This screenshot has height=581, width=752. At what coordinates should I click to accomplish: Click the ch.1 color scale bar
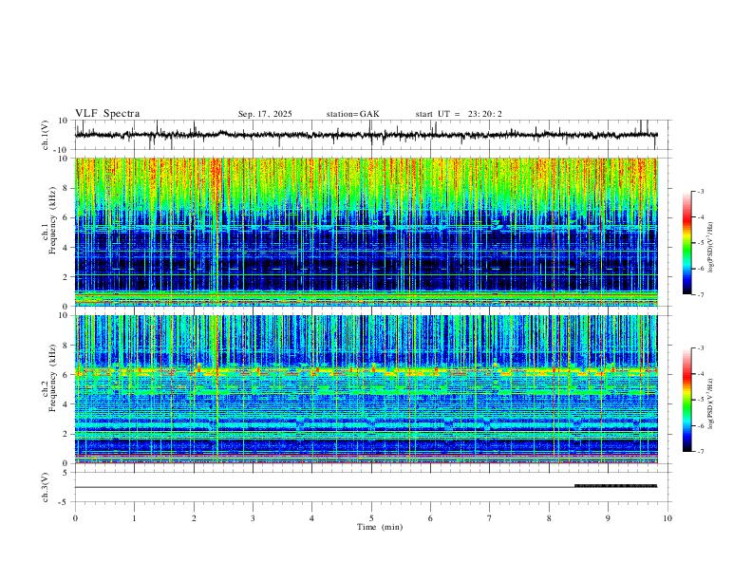point(687,243)
